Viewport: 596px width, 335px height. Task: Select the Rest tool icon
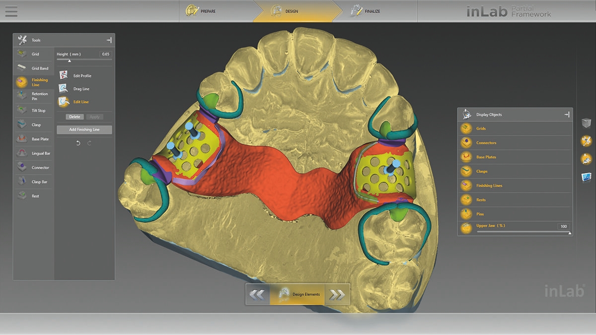click(x=21, y=196)
